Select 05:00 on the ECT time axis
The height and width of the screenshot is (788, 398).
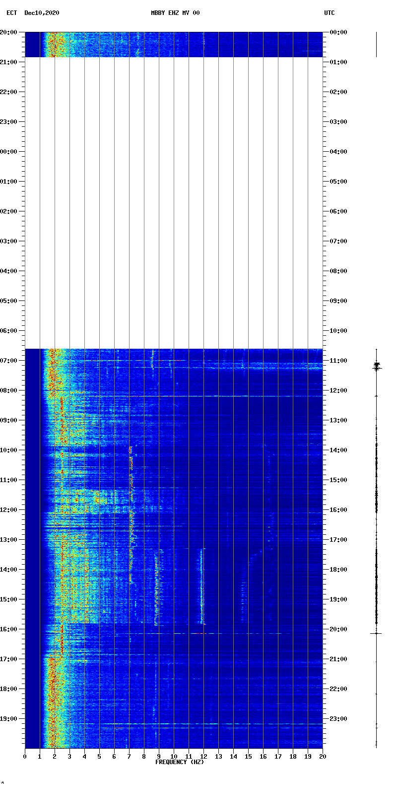[9, 301]
